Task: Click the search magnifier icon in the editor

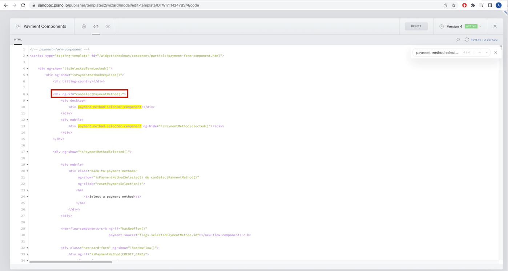Action: [x=458, y=40]
